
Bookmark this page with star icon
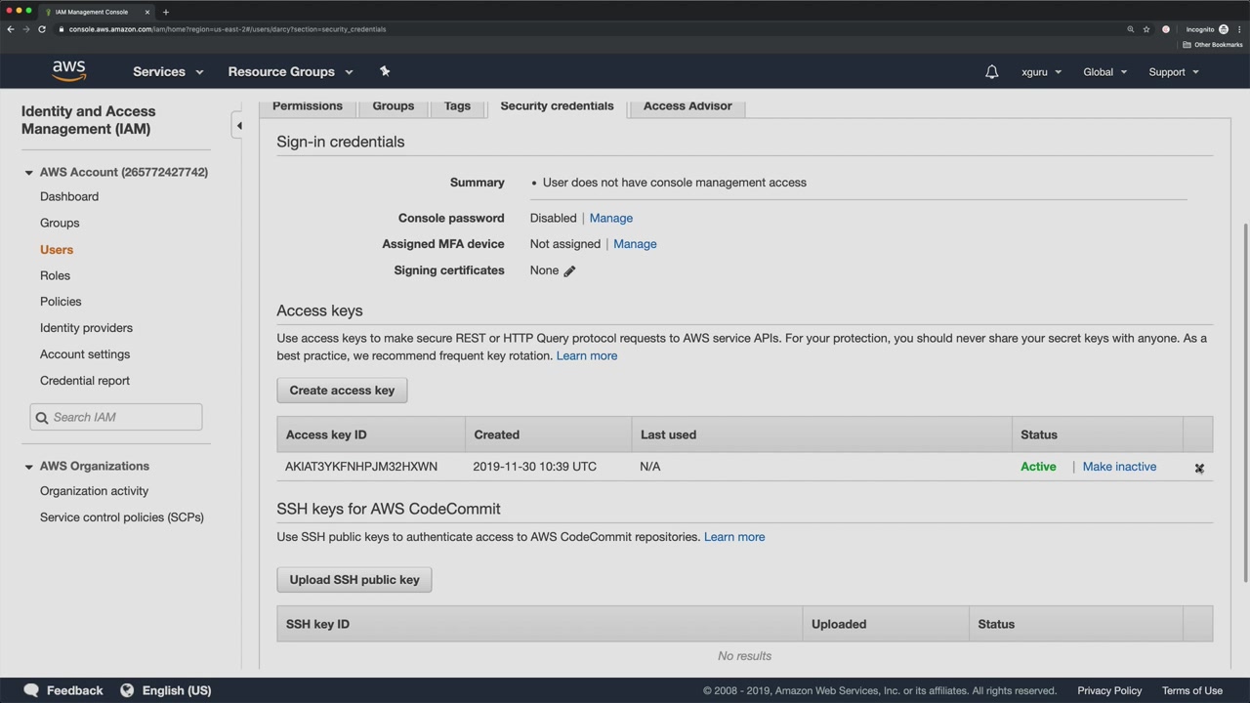click(x=1146, y=29)
